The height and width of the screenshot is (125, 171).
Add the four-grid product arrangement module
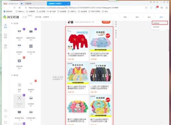click(31, 46)
